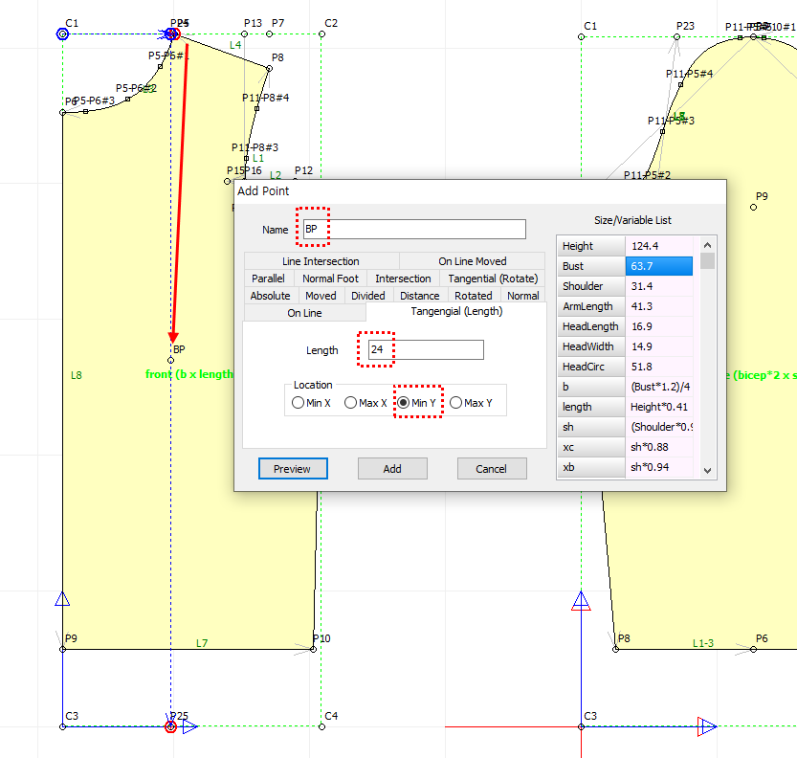Click the Add button
The height and width of the screenshot is (758, 797).
tap(392, 469)
